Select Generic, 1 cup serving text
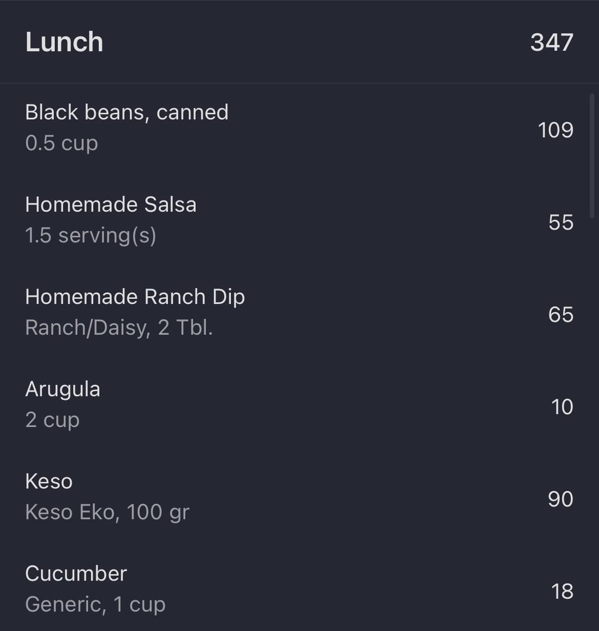 (x=95, y=604)
